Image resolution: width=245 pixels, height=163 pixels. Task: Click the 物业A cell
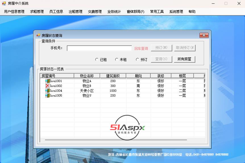click(x=87, y=81)
